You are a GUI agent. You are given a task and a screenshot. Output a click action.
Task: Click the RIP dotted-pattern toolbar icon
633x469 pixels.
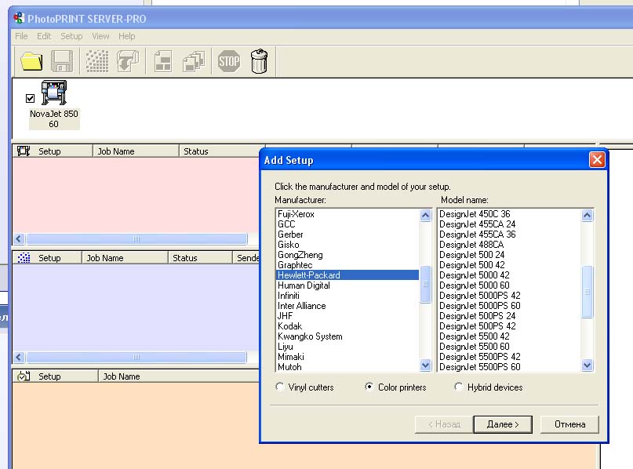coord(97,61)
